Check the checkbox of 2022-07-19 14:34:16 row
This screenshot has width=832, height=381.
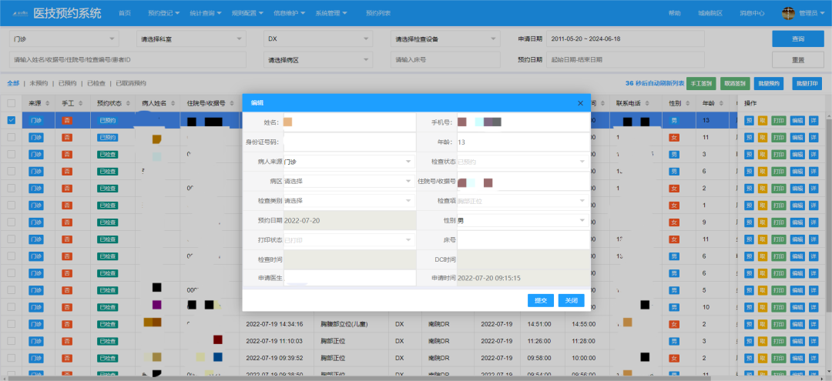[11, 324]
